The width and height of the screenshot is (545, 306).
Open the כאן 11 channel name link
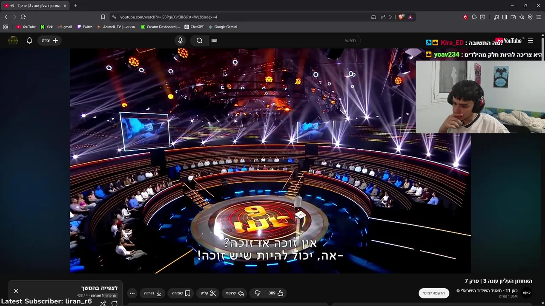point(489,291)
